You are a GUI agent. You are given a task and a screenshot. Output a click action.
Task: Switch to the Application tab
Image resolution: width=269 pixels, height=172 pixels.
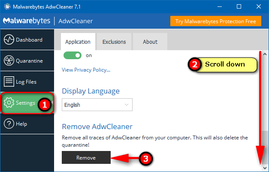78,42
